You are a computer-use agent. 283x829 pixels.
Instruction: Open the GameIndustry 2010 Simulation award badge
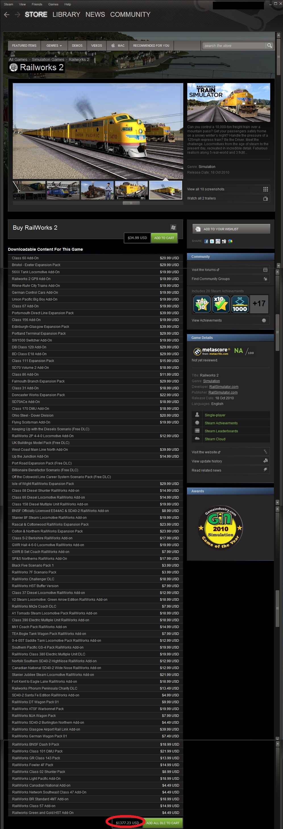coord(220,528)
